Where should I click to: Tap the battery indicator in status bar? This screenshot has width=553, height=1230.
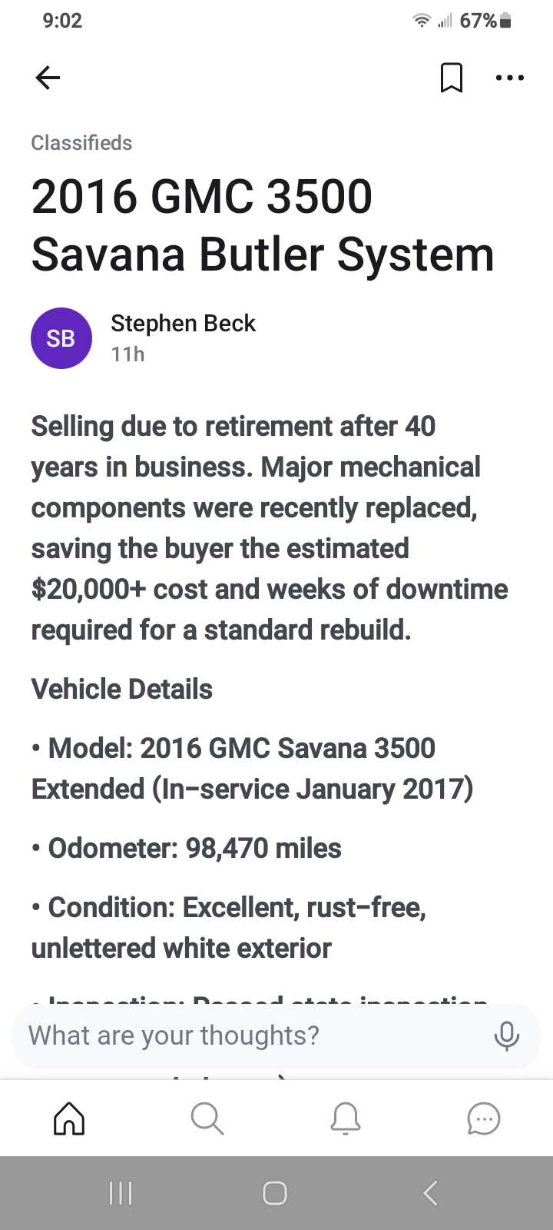click(505, 21)
